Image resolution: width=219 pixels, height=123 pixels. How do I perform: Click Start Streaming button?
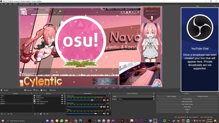[x=171, y=96]
